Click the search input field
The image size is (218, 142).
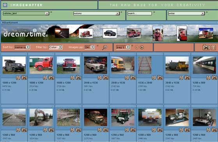[140, 13]
